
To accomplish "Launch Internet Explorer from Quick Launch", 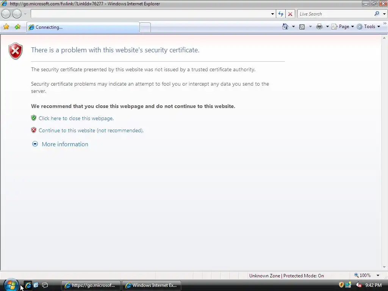I will [x=28, y=285].
